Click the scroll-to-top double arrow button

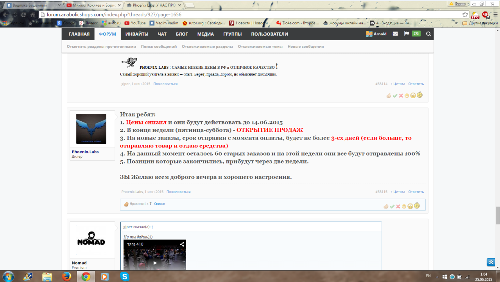(491, 262)
